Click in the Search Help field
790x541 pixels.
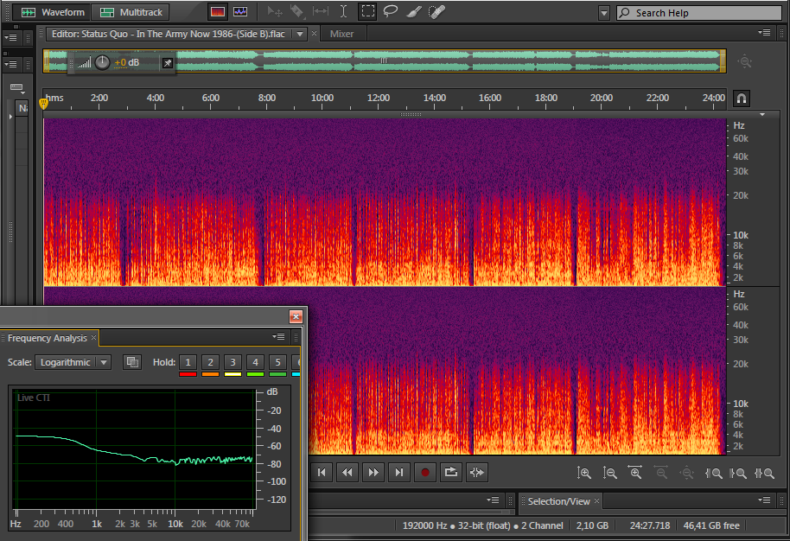click(x=698, y=13)
